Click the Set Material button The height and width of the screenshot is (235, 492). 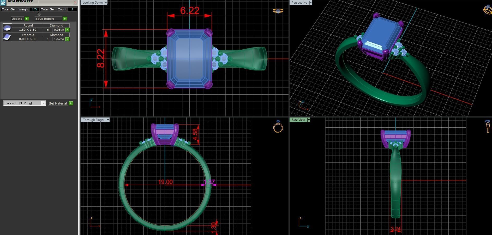point(58,103)
